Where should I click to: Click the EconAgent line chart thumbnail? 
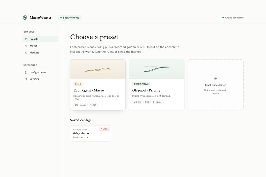coord(98,69)
